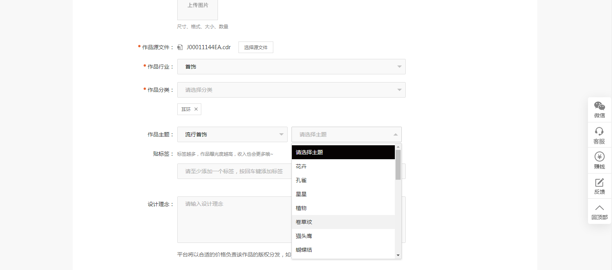Image resolution: width=612 pixels, height=270 pixels.
Task: Click the 作品主题 field label
Action: 161,134
